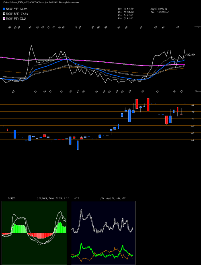This screenshot has width=201, height=265.
Task: Select the 'DOW MT: 71.34' label
Action: click(x=17, y=14)
